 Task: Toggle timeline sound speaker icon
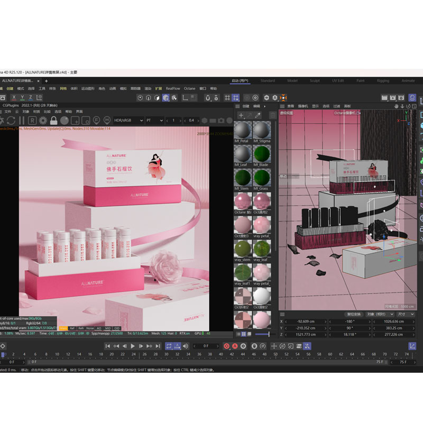(186, 346)
